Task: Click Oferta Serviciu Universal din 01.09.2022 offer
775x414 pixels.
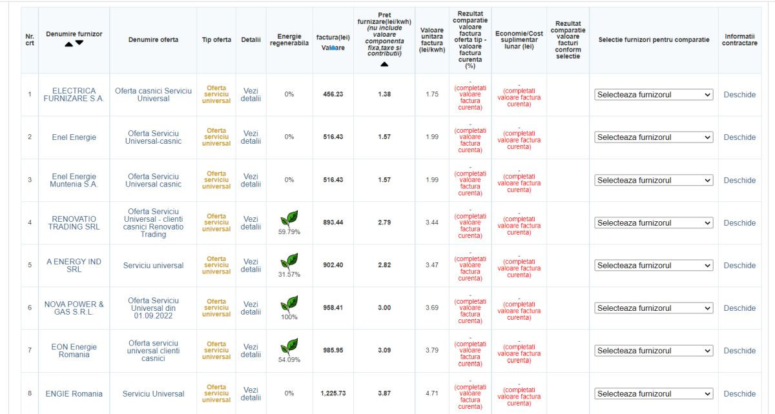Action: 153,308
